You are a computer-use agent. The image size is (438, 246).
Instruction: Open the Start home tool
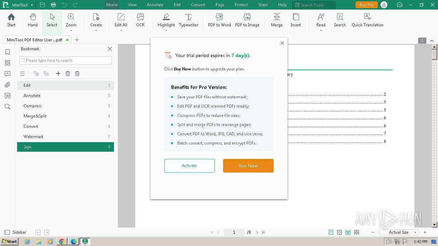[11, 20]
